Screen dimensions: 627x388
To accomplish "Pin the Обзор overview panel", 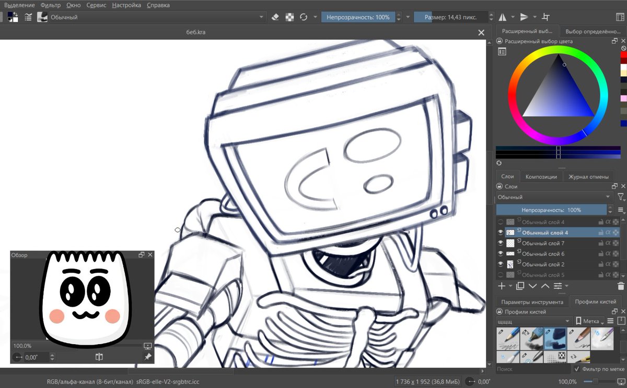I will coord(148,357).
